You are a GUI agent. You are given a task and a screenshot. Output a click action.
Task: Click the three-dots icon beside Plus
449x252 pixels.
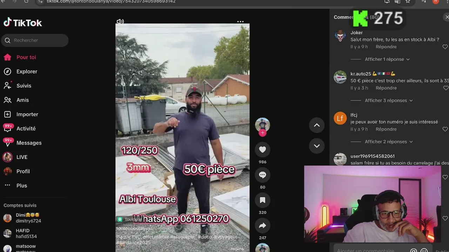pyautogui.click(x=7, y=185)
